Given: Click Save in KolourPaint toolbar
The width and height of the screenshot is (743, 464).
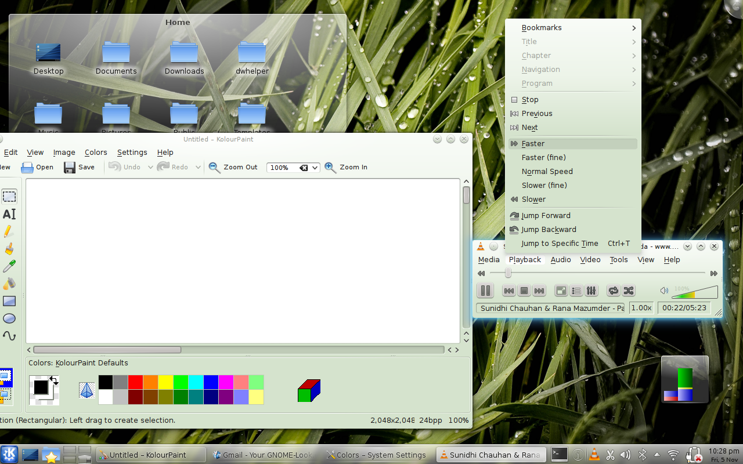Looking at the screenshot, I should click(79, 167).
